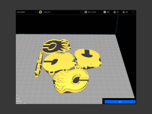Viewport: 152px width, 114px height.
Task: Click the blue Slice button
Action: click(120, 102)
